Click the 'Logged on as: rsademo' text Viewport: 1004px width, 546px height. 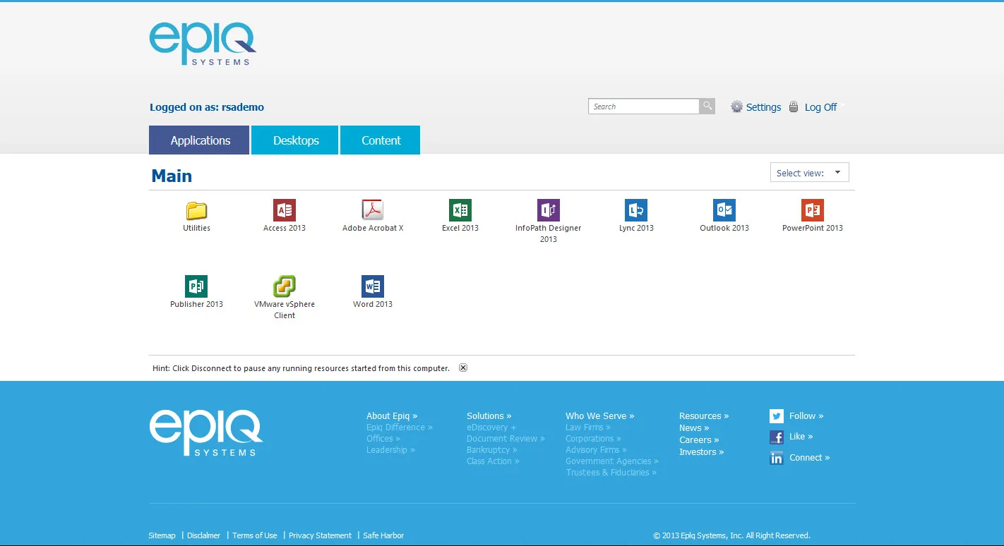point(207,107)
